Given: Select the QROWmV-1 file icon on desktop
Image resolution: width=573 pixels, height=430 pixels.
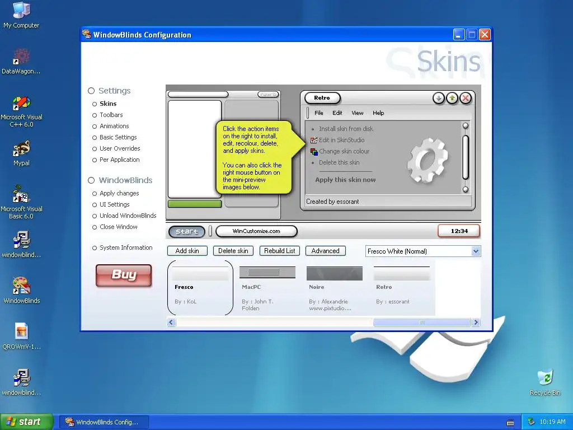Looking at the screenshot, I should 21,336.
